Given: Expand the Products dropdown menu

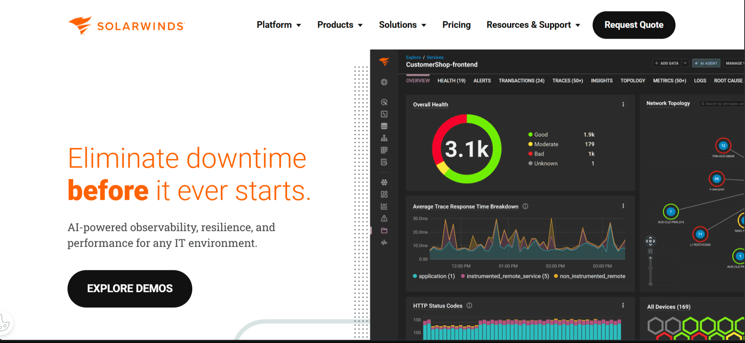Looking at the screenshot, I should click(x=340, y=25).
